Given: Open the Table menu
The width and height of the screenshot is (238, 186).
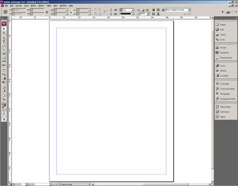Looking at the screenshot, I should [x=49, y=6].
